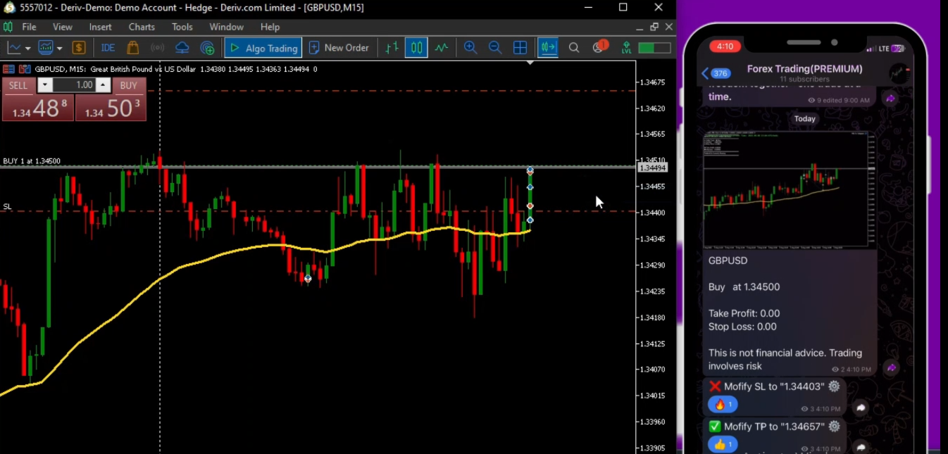This screenshot has width=948, height=454.
Task: Click fire reaction on Modify SL message
Action: click(x=723, y=405)
